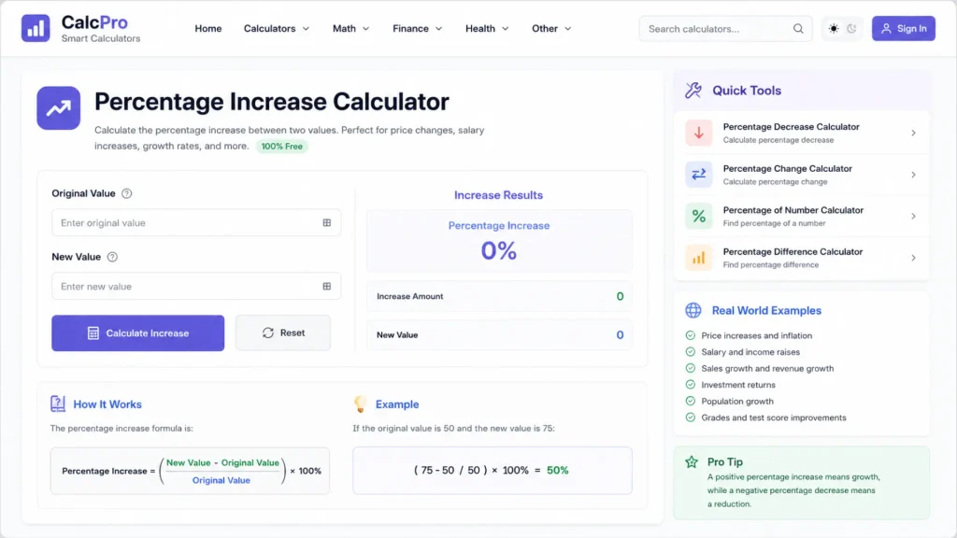Open Percentage of Number Calculator link
The width and height of the screenshot is (957, 538).
pyautogui.click(x=801, y=216)
